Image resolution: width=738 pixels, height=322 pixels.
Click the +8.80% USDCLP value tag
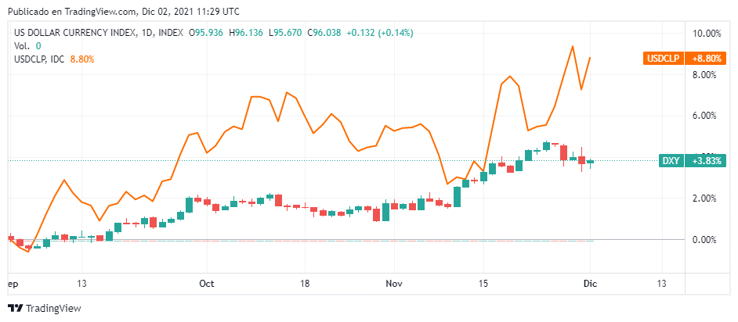(x=706, y=59)
